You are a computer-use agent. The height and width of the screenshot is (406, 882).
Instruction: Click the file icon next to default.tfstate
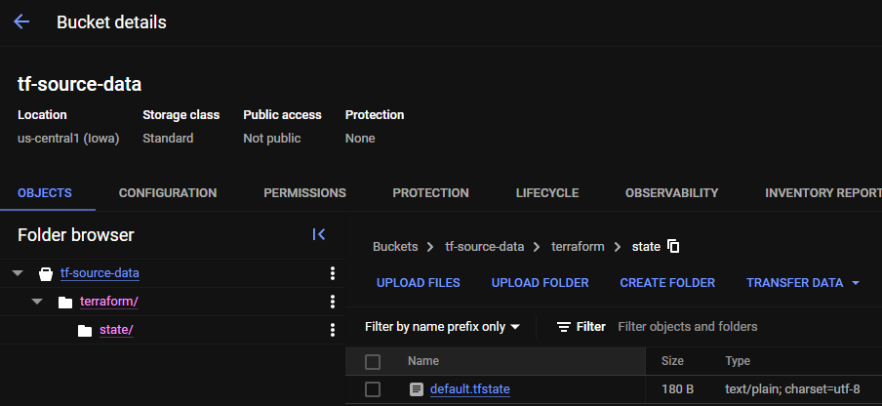(417, 389)
